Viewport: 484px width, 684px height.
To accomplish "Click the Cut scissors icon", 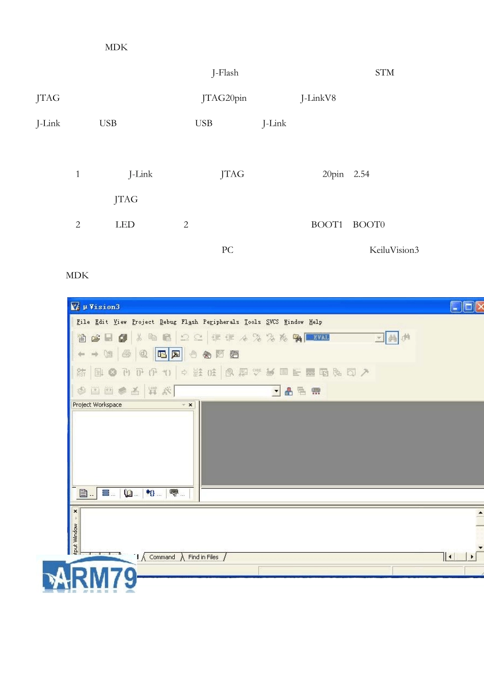I will click(x=139, y=337).
